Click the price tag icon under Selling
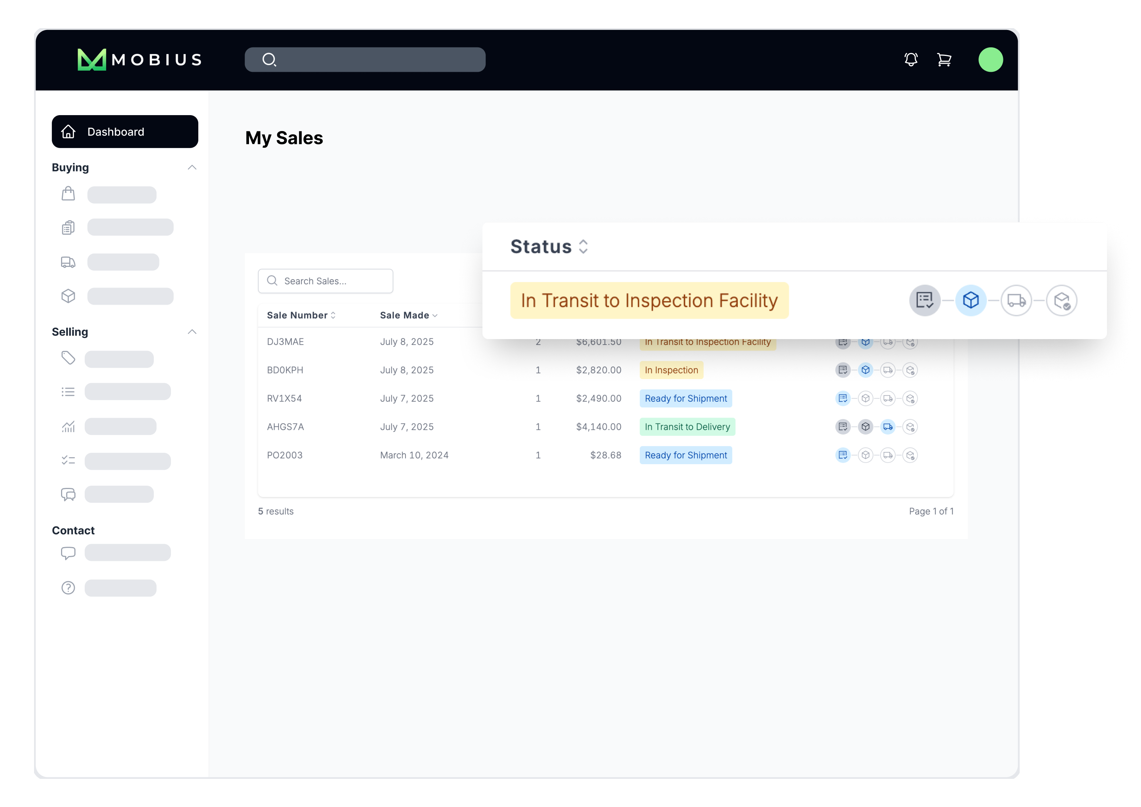This screenshot has width=1141, height=807. pyautogui.click(x=68, y=358)
